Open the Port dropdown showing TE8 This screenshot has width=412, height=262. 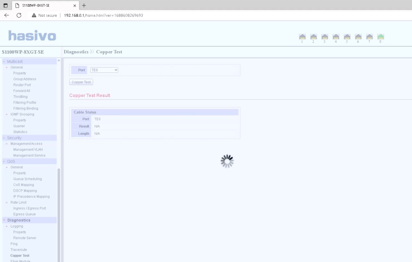(104, 70)
